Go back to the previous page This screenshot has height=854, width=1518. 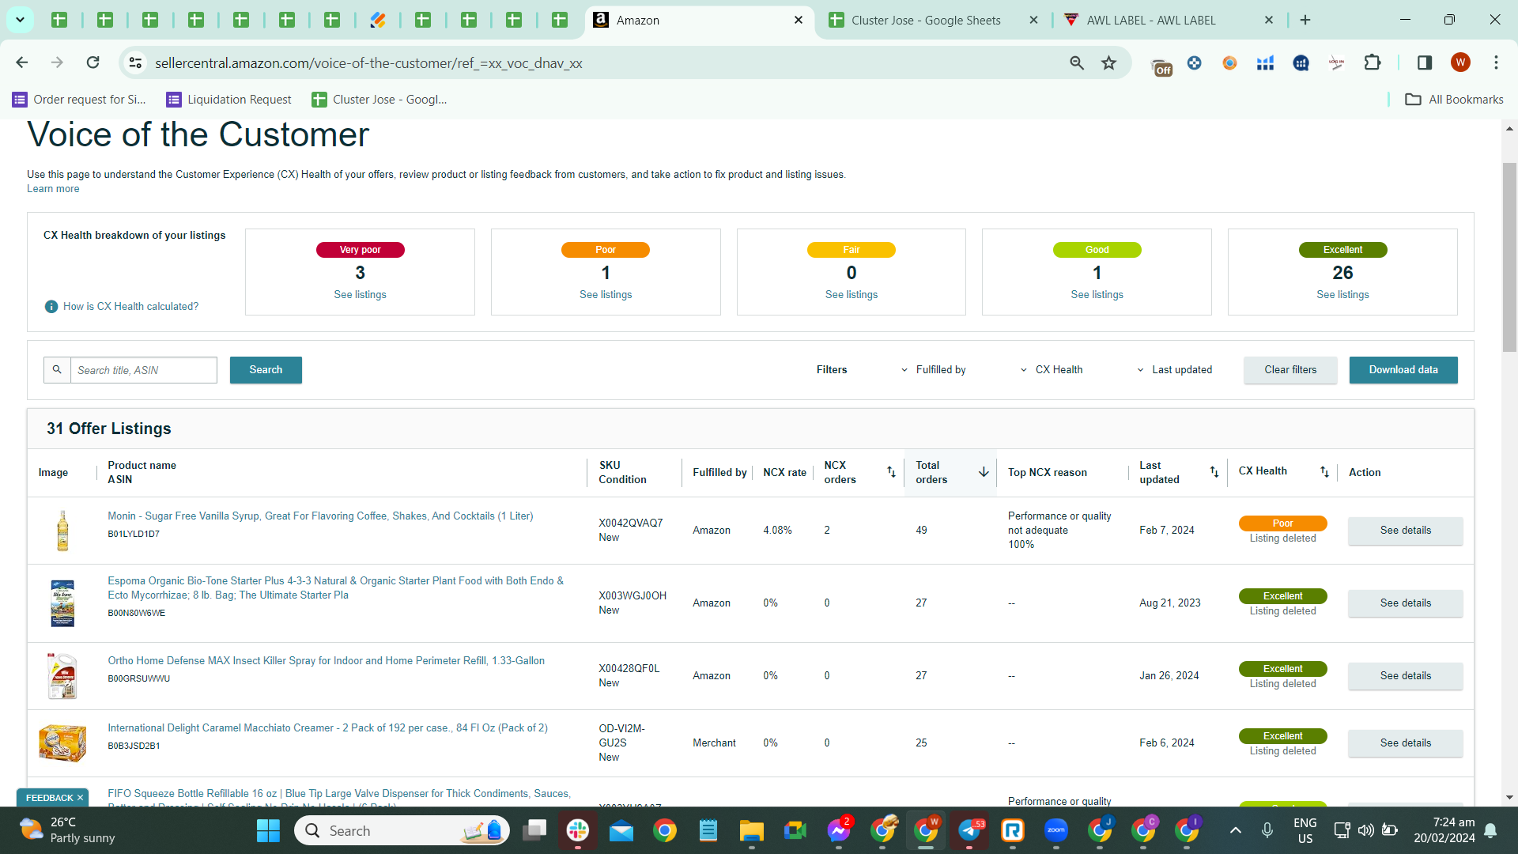pyautogui.click(x=22, y=62)
